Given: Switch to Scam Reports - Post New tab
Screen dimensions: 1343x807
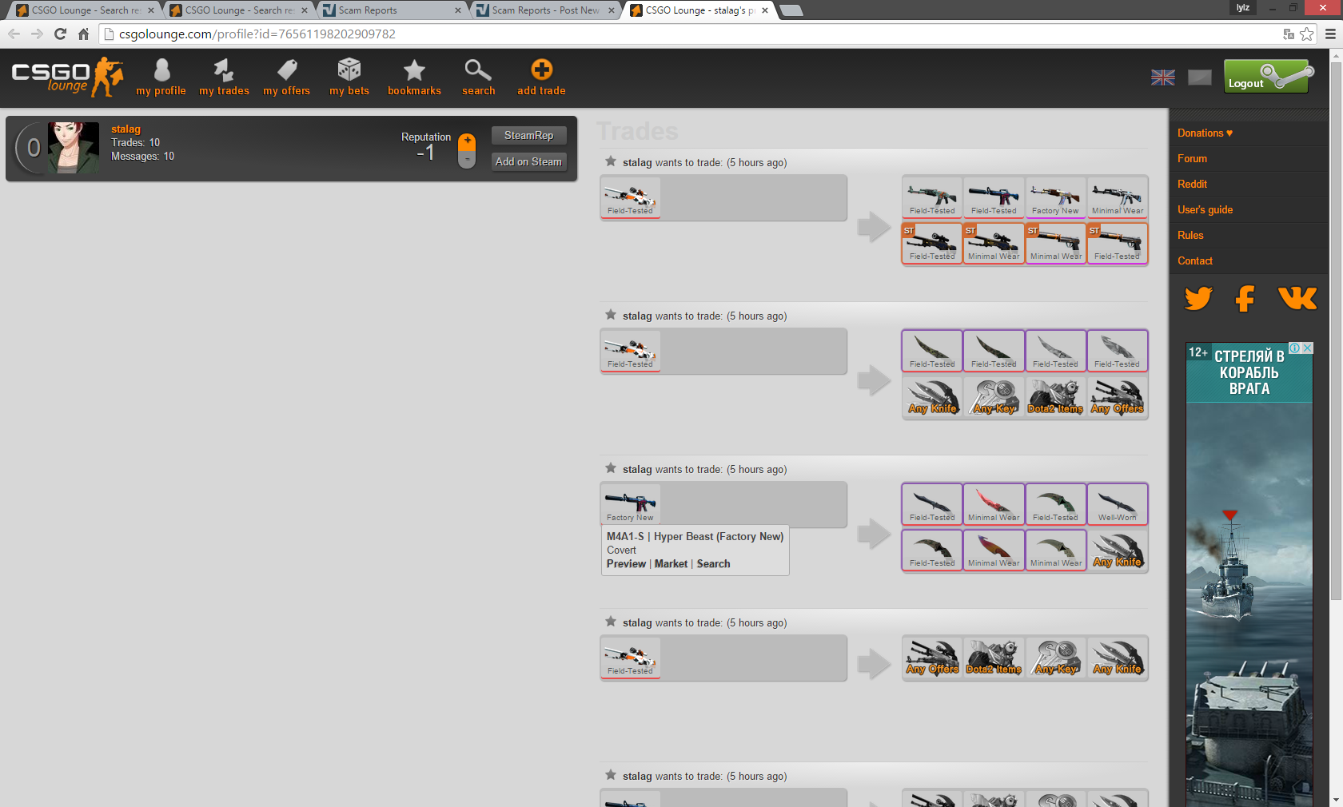Looking at the screenshot, I should point(546,10).
